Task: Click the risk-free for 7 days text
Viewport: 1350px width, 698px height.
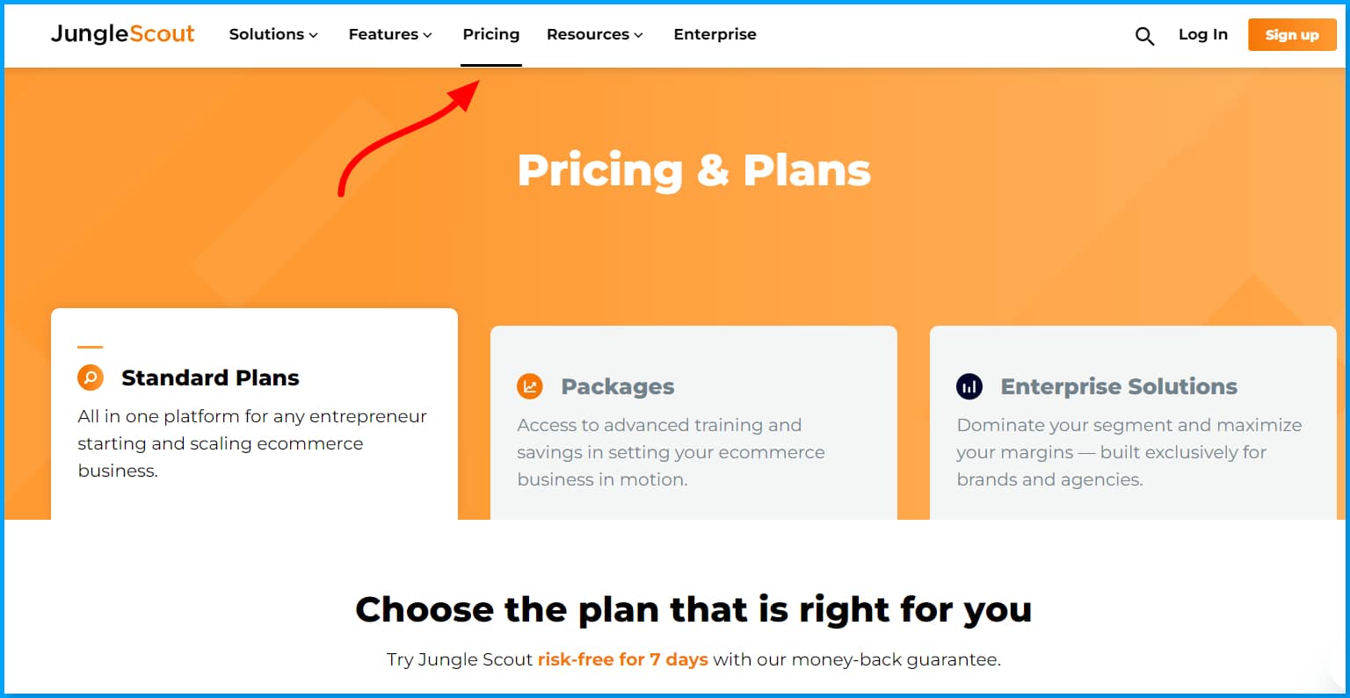Action: [623, 659]
